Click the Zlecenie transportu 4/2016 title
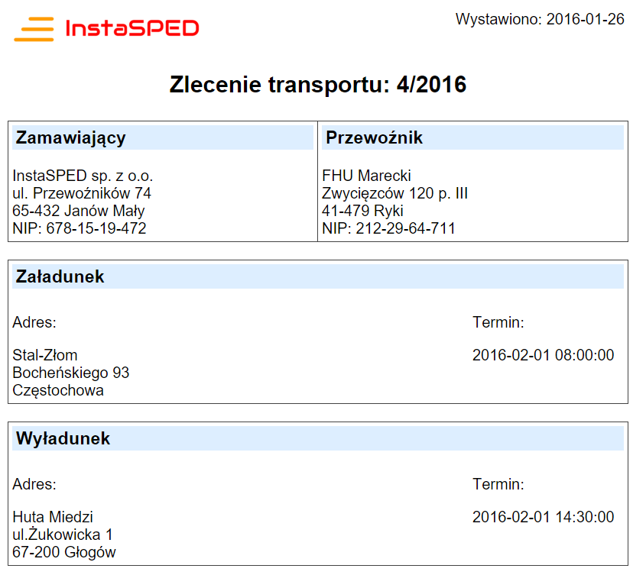Image resolution: width=633 pixels, height=575 pixels. point(317,85)
